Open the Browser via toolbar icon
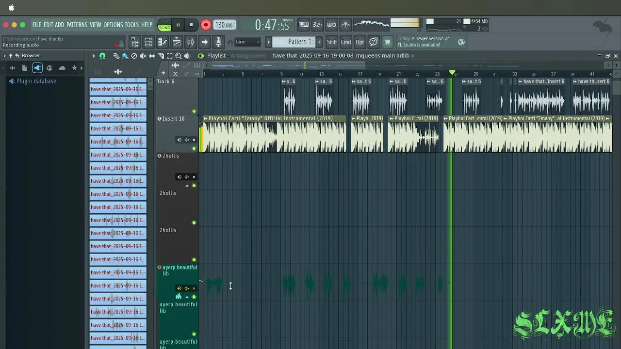621x349 pixels. pos(135,42)
